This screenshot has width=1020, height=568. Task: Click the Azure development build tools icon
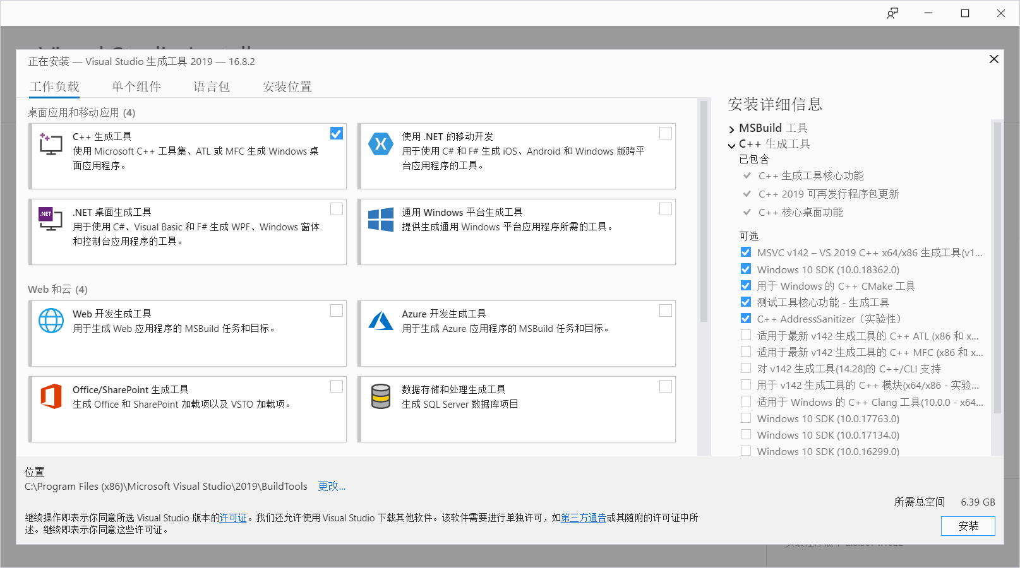click(381, 321)
